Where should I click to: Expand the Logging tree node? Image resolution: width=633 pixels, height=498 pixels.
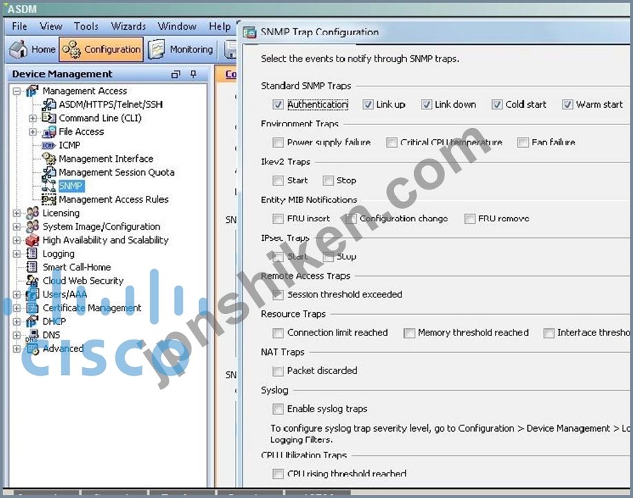[17, 254]
